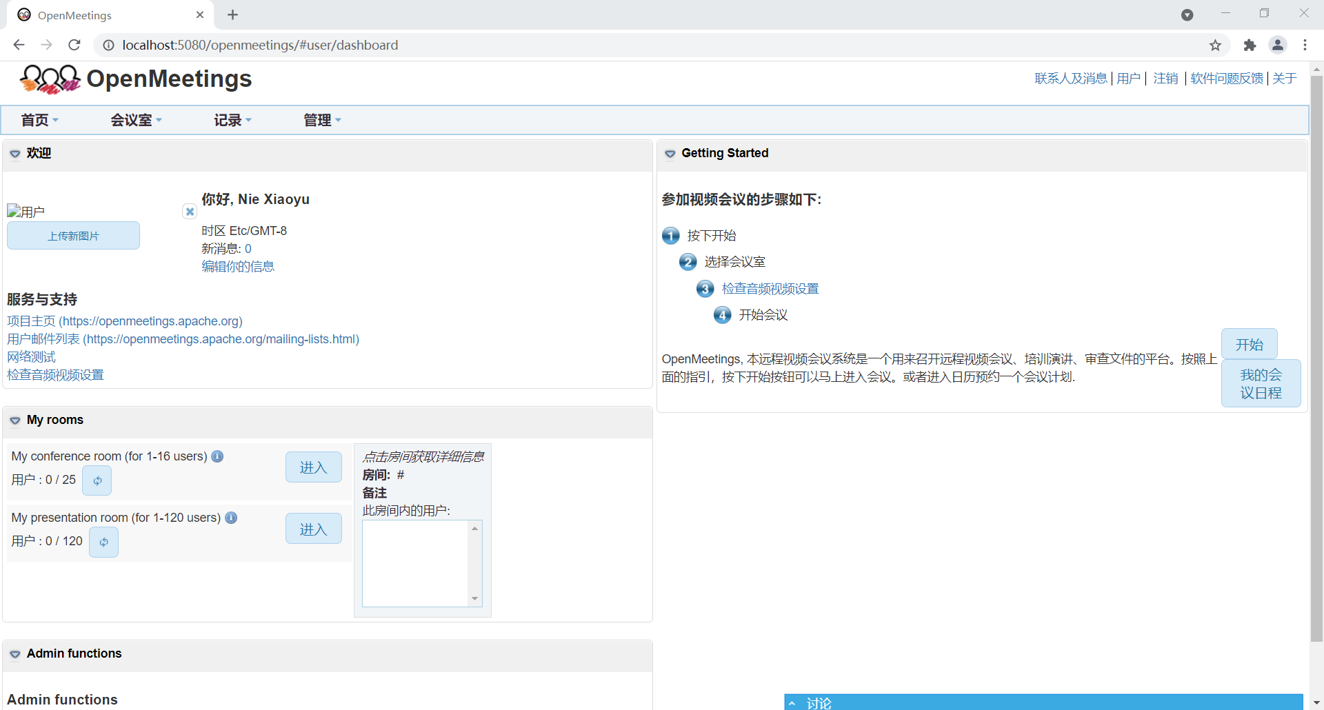The image size is (1324, 710).
Task: Select My presentation room row text
Action: click(116, 518)
